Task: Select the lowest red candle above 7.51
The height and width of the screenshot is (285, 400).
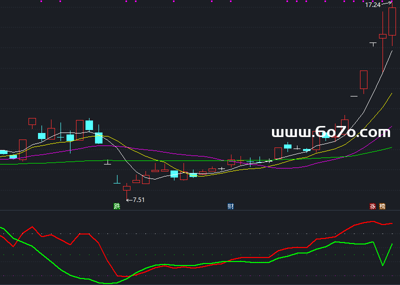Action: [x=126, y=188]
